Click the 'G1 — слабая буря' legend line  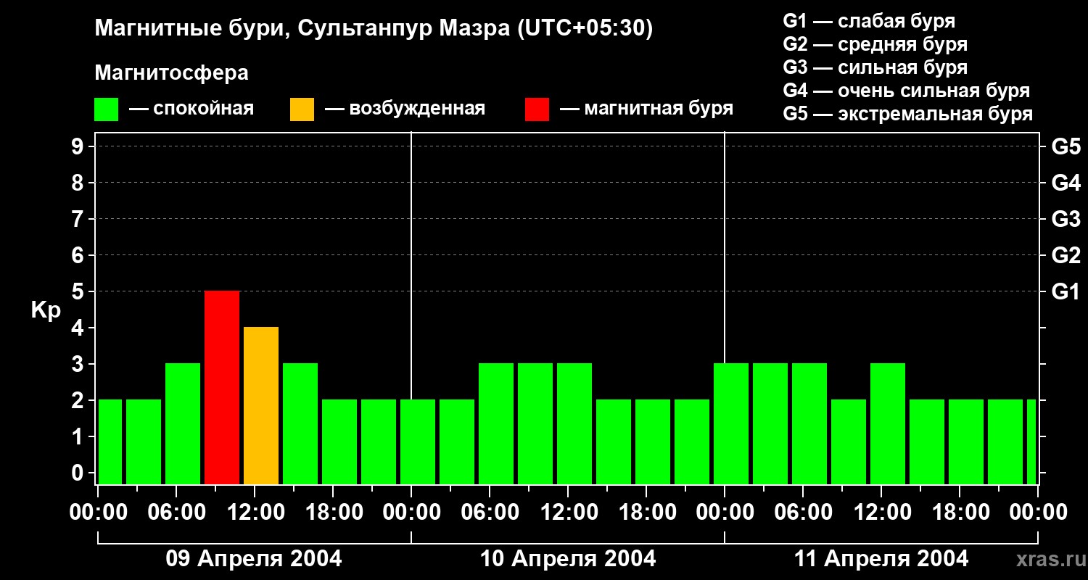click(869, 21)
